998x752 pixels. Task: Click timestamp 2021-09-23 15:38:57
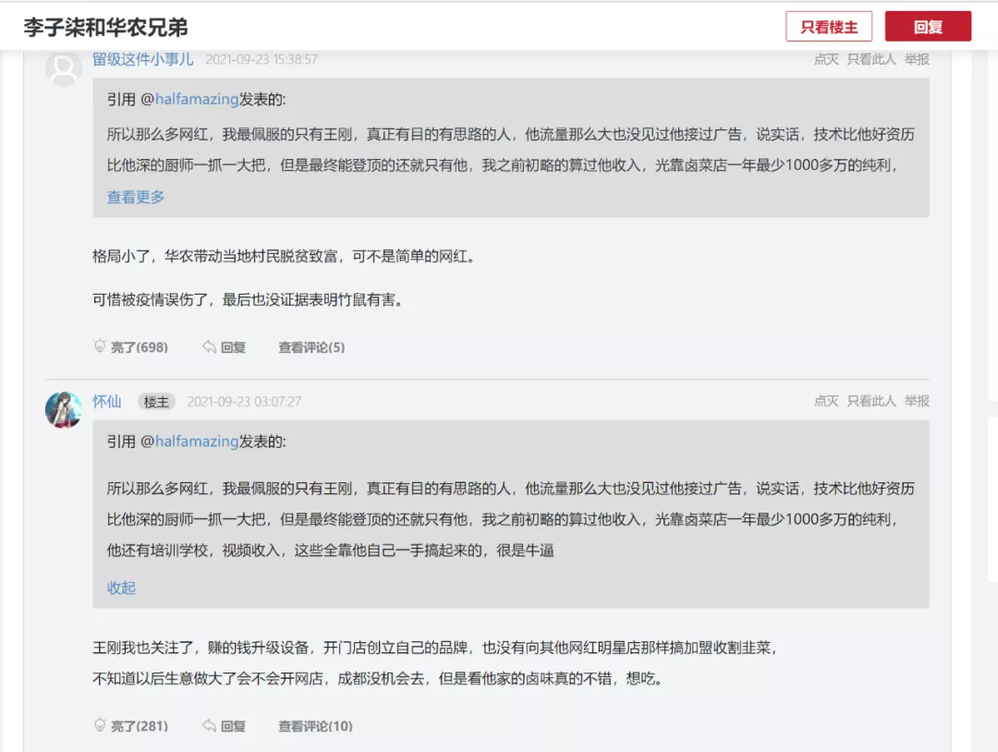pyautogui.click(x=262, y=59)
